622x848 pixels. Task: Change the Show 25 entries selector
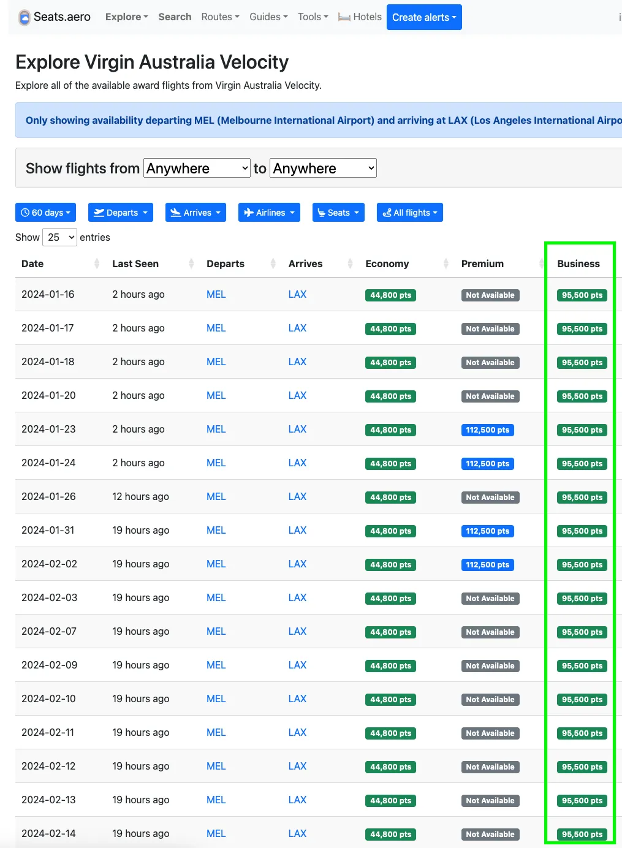point(59,237)
